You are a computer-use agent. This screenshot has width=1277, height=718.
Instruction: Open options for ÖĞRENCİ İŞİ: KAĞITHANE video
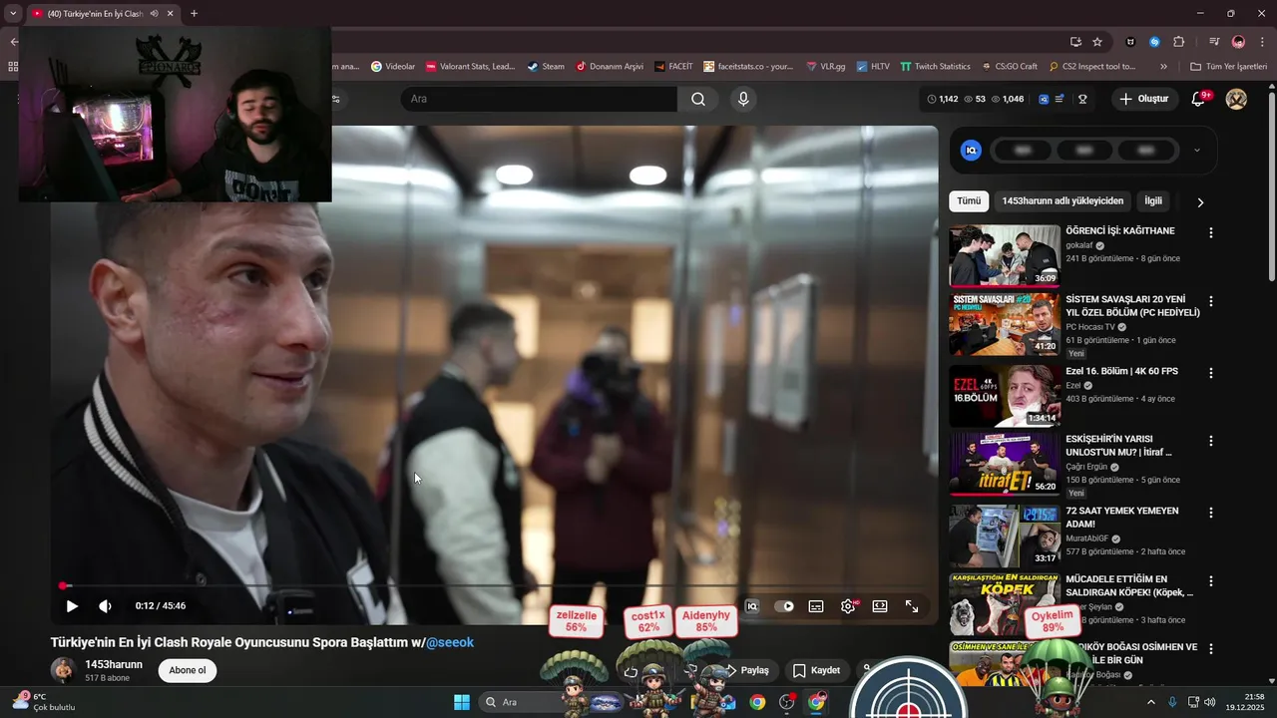pyautogui.click(x=1211, y=232)
